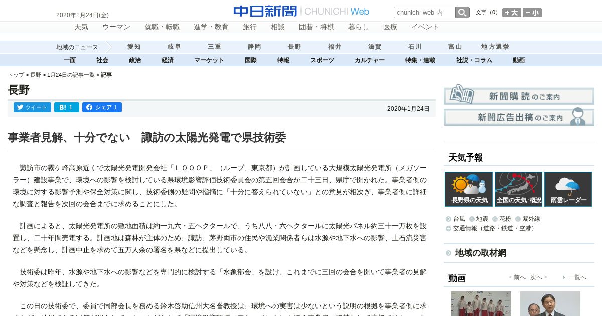Focus the chunichi web 内 search field

click(424, 12)
